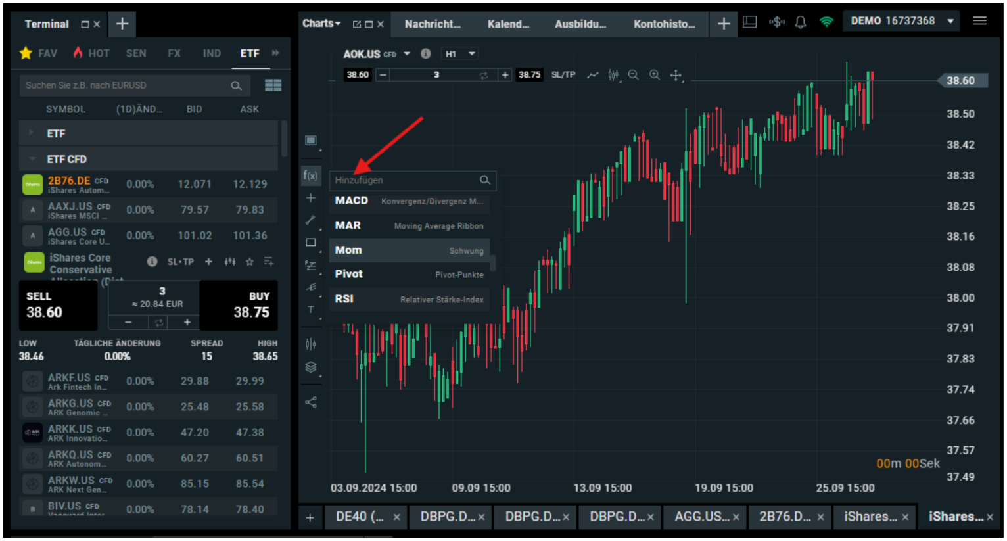Switch to the FX watchlist tab
Image resolution: width=1007 pixels, height=541 pixels.
[174, 53]
